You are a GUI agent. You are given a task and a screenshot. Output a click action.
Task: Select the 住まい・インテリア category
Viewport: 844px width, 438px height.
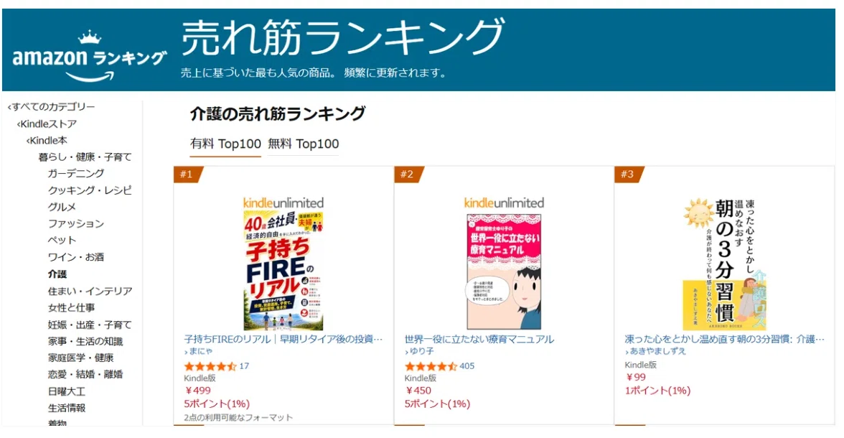click(90, 291)
